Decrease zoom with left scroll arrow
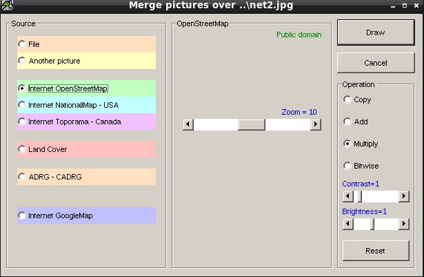Screen dimensions: 424x277 [188, 124]
